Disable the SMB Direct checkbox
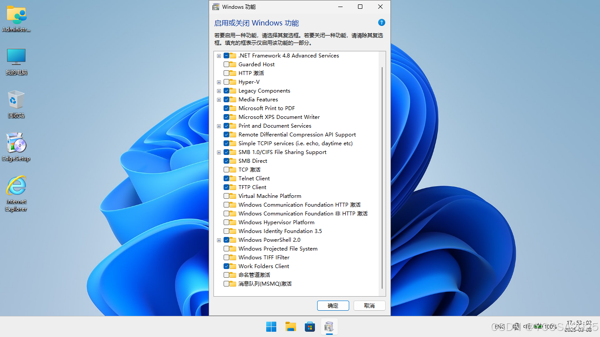600x337 pixels. tap(226, 161)
